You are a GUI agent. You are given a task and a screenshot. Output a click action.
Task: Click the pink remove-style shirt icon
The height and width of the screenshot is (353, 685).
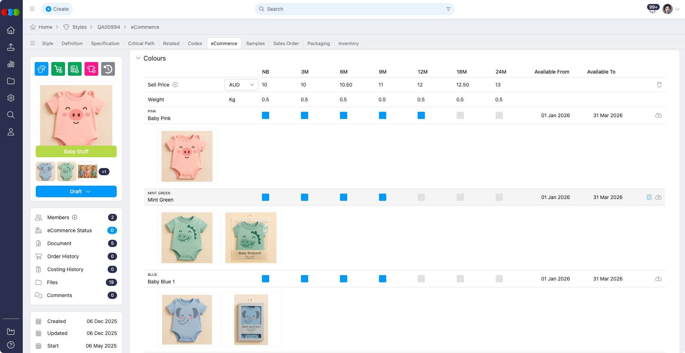click(91, 69)
